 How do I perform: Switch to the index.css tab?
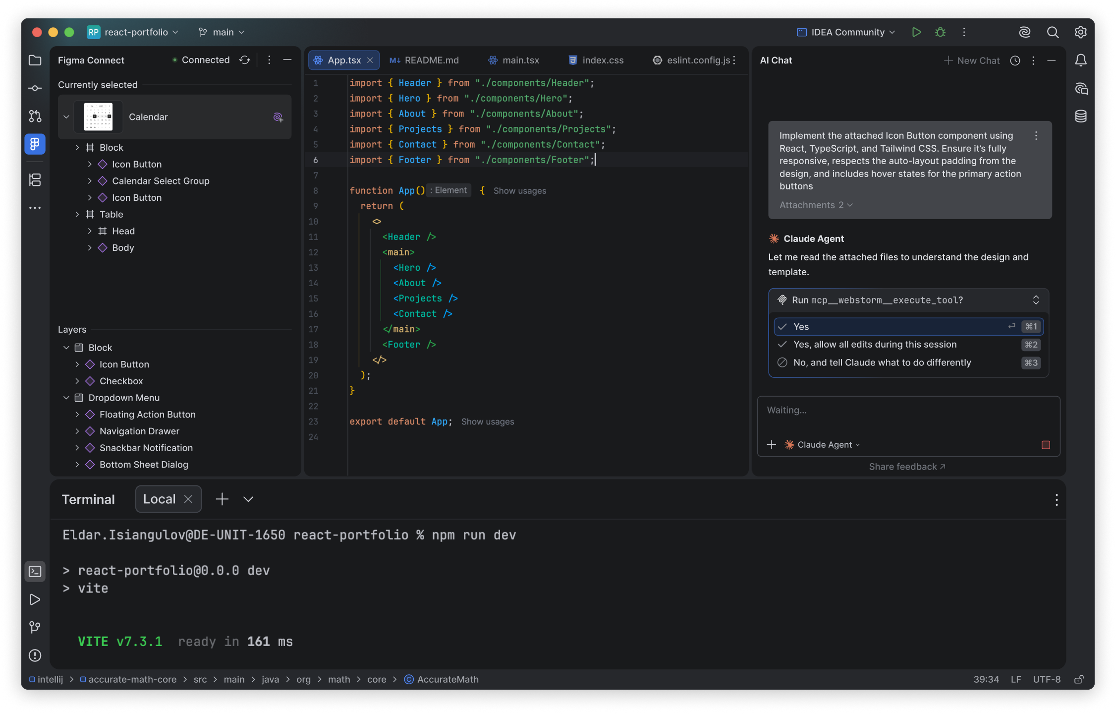pyautogui.click(x=596, y=60)
